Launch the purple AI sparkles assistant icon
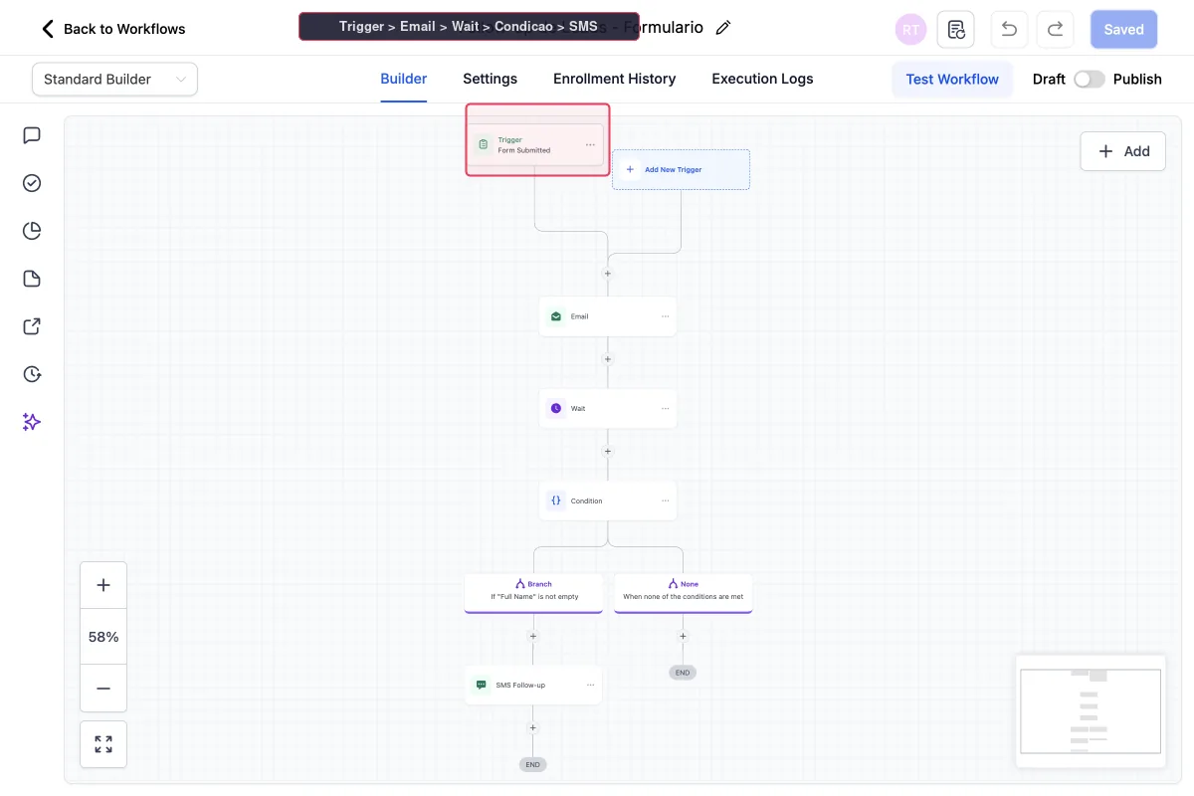This screenshot has width=1194, height=796. 31,422
